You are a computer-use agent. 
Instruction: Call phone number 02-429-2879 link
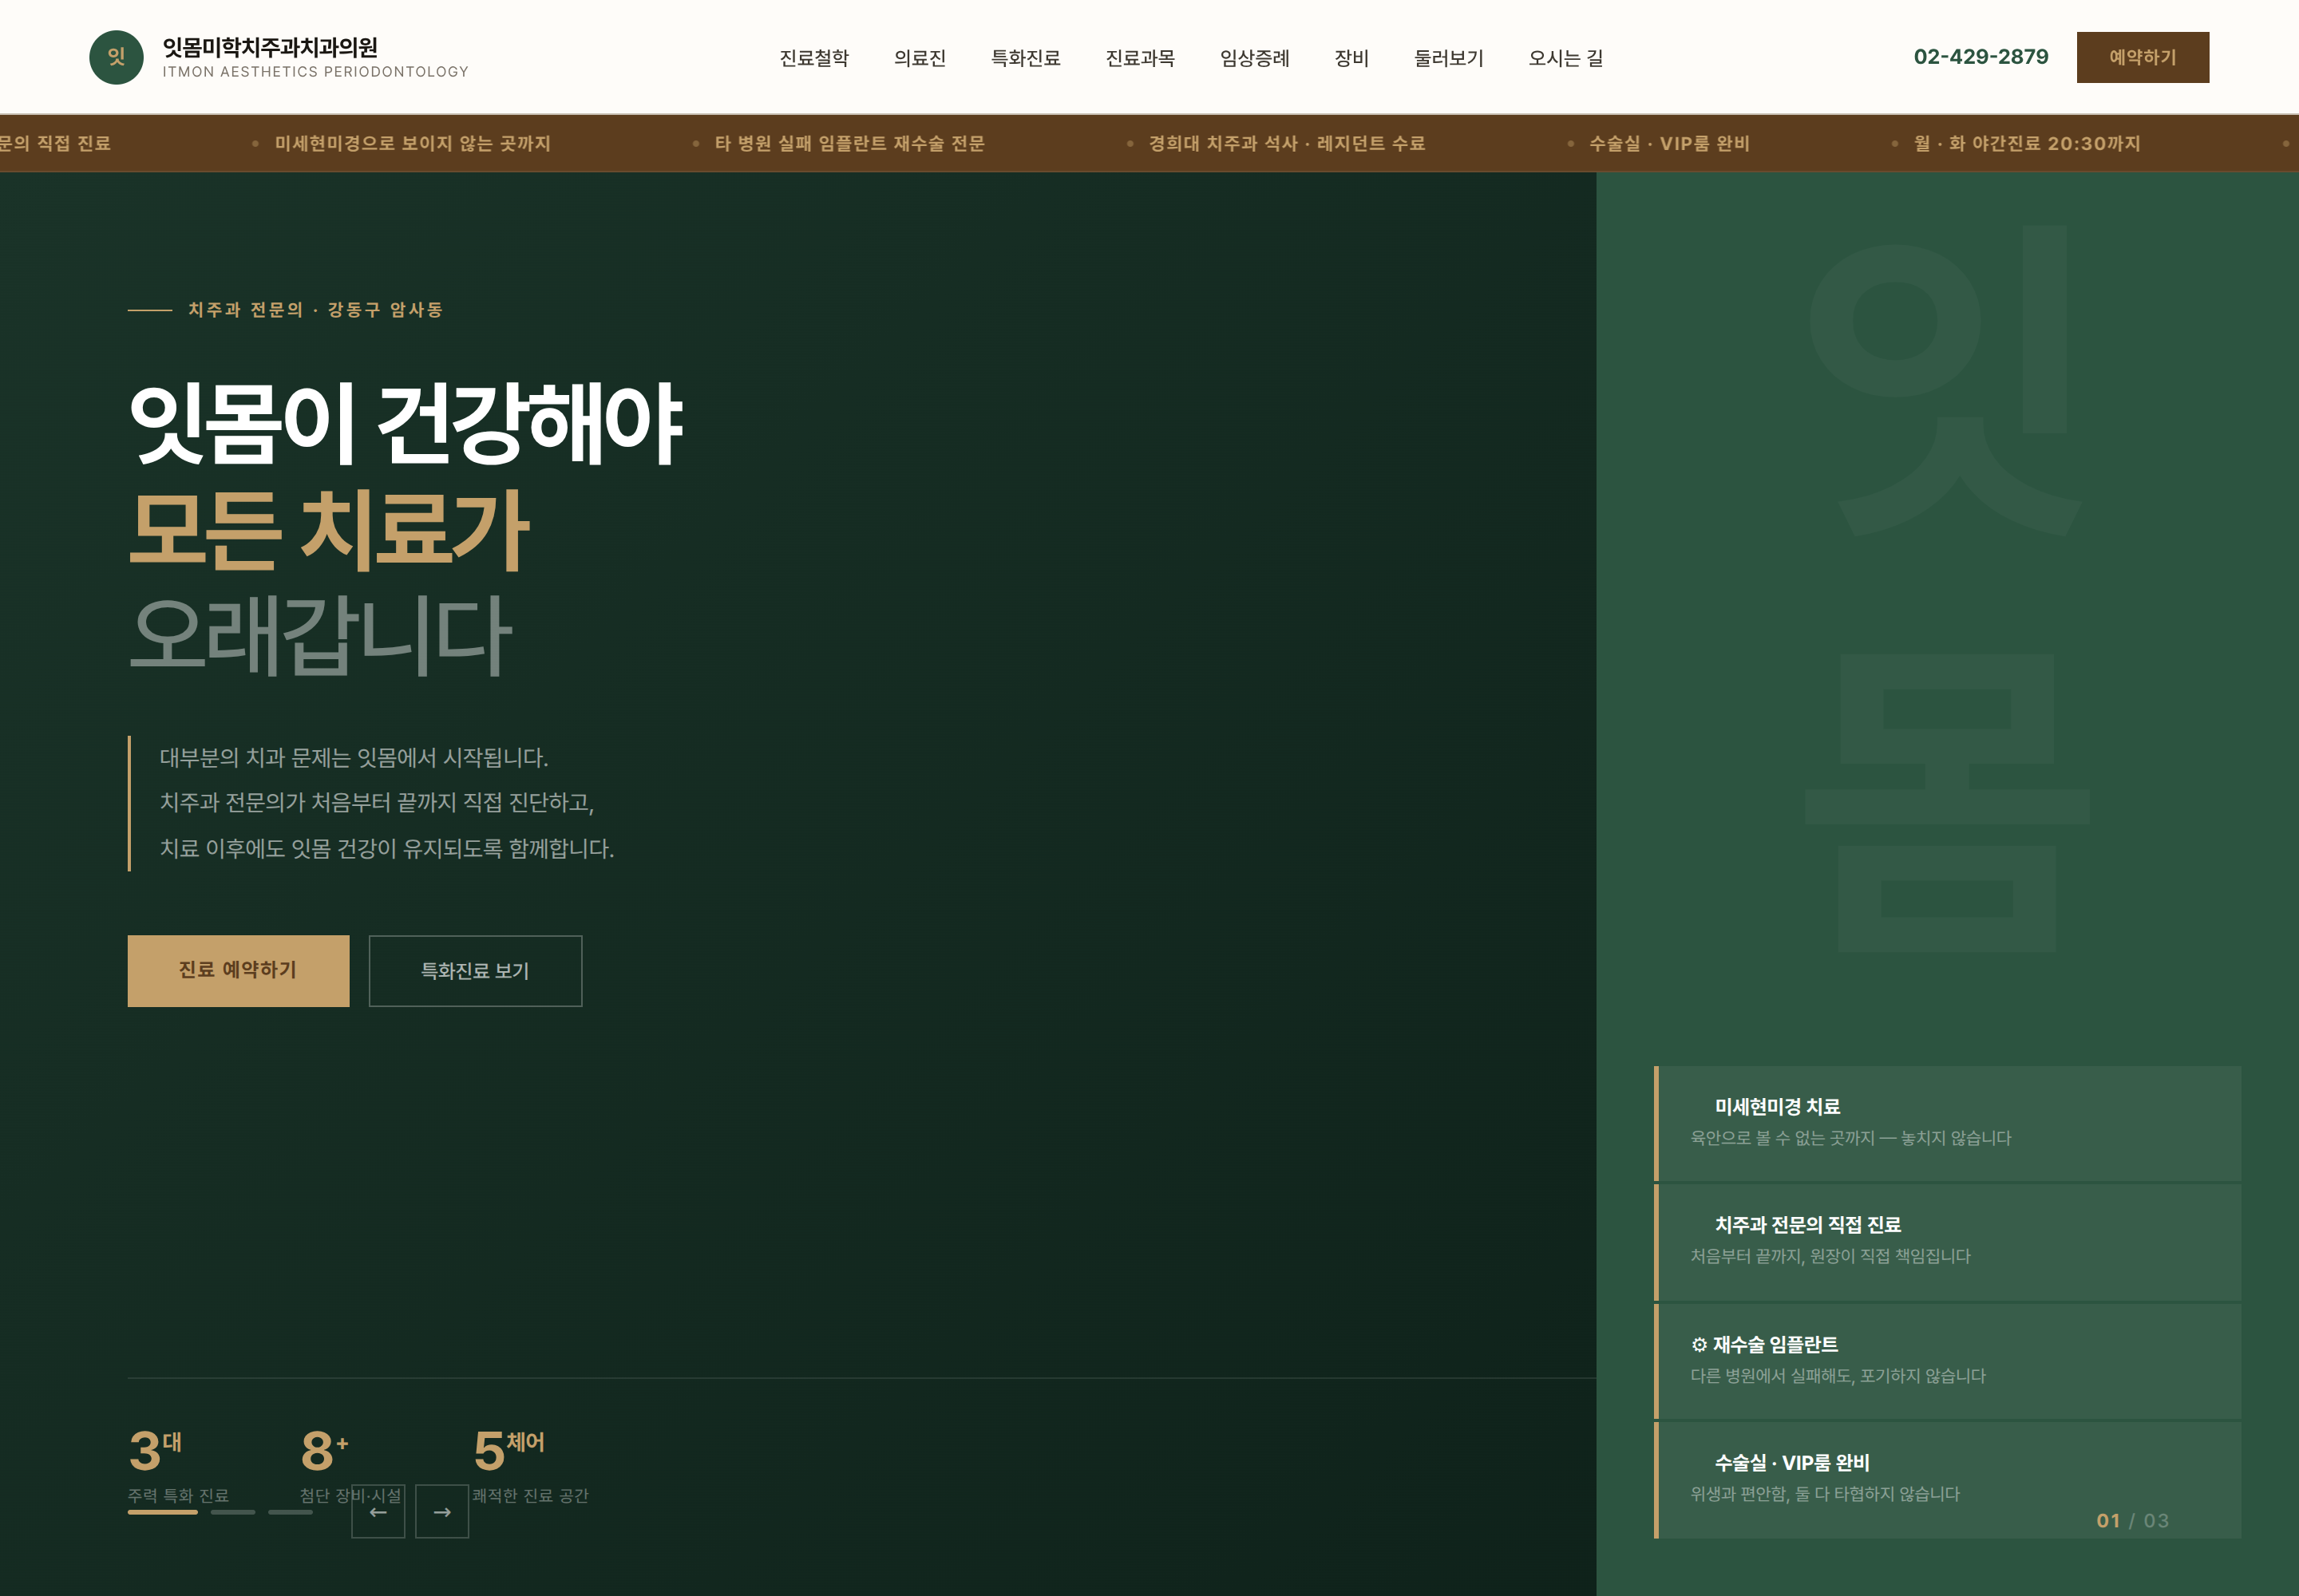(1980, 57)
